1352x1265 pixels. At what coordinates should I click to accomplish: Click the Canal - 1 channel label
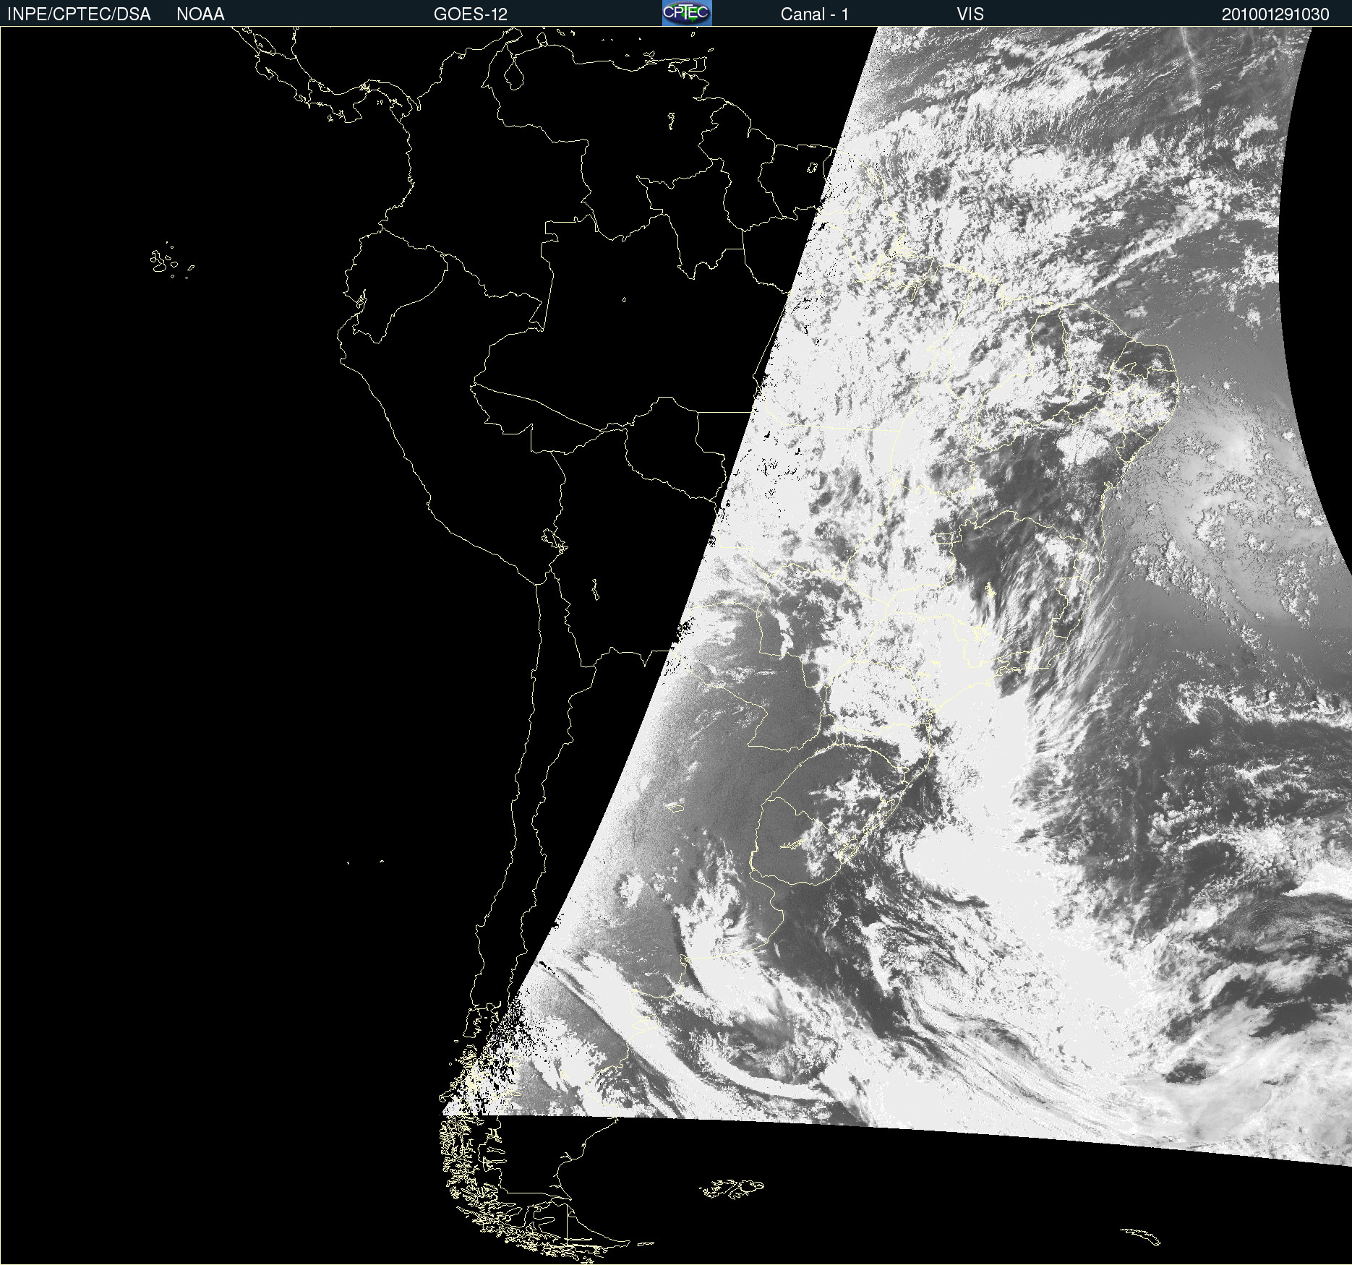pyautogui.click(x=814, y=14)
